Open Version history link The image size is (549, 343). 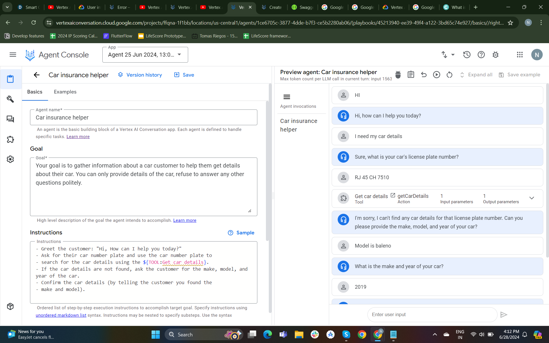pyautogui.click(x=140, y=75)
